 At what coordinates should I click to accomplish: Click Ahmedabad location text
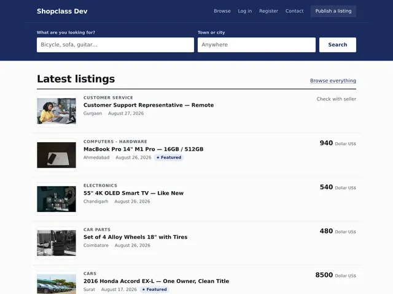pos(96,157)
